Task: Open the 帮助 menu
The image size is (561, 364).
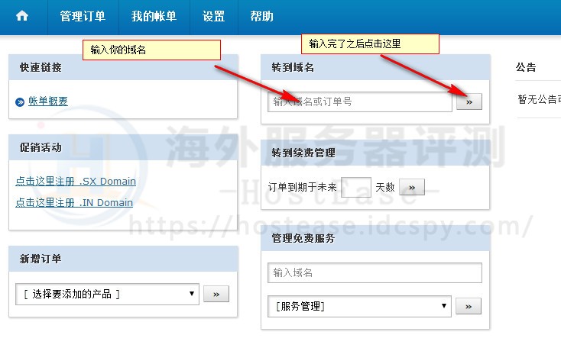Action: coord(261,17)
